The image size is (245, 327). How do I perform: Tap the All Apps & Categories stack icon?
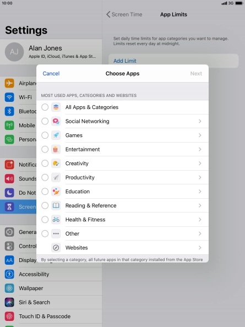coord(56,107)
